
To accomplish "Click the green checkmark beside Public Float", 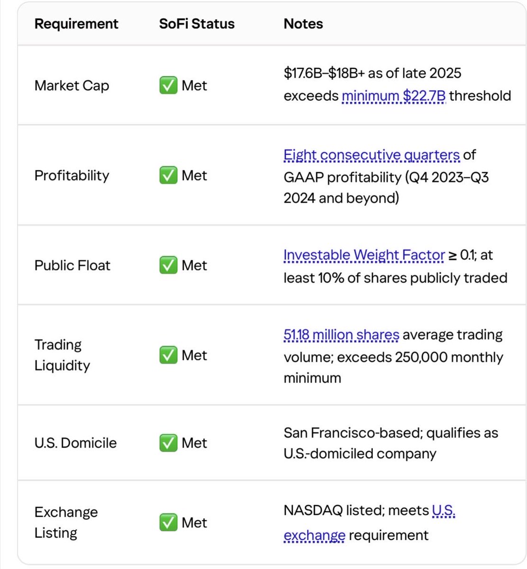I will point(168,265).
